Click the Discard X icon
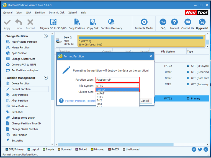The height and width of the screenshot is (158, 211). [x=30, y=22]
